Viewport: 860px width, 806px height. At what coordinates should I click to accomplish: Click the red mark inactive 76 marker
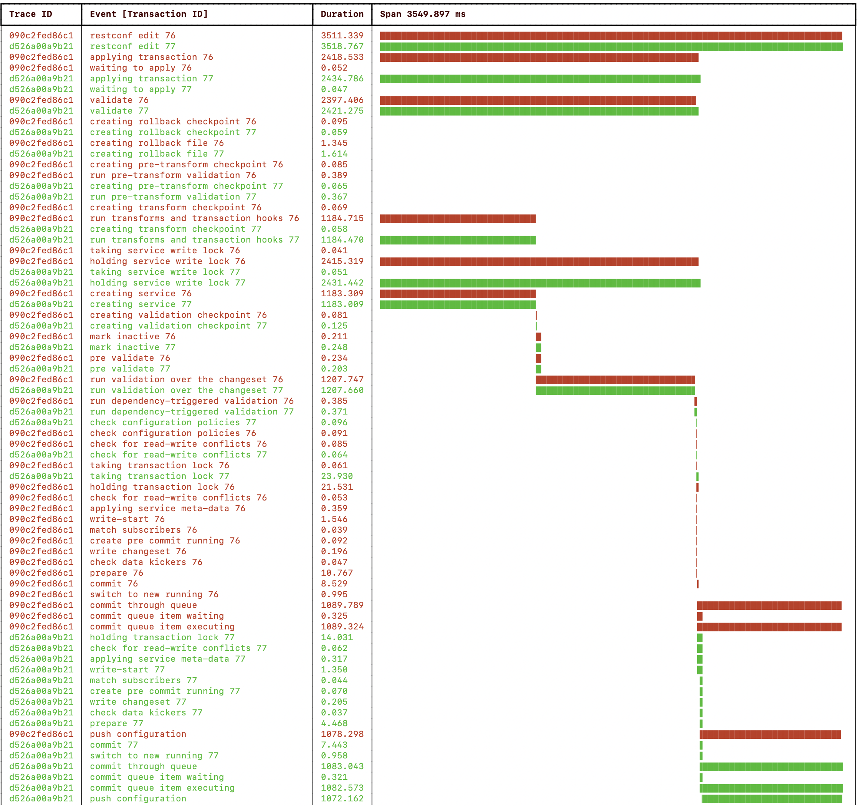click(x=538, y=337)
